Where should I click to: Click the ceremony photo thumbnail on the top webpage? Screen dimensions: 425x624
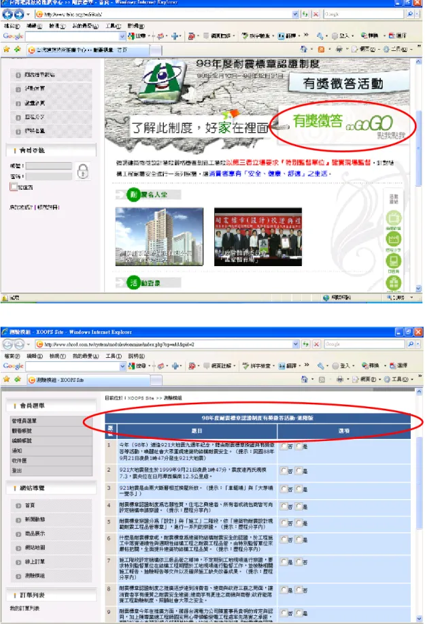tap(258, 236)
